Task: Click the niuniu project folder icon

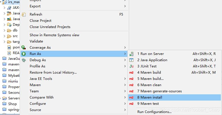Action: pos(5,81)
